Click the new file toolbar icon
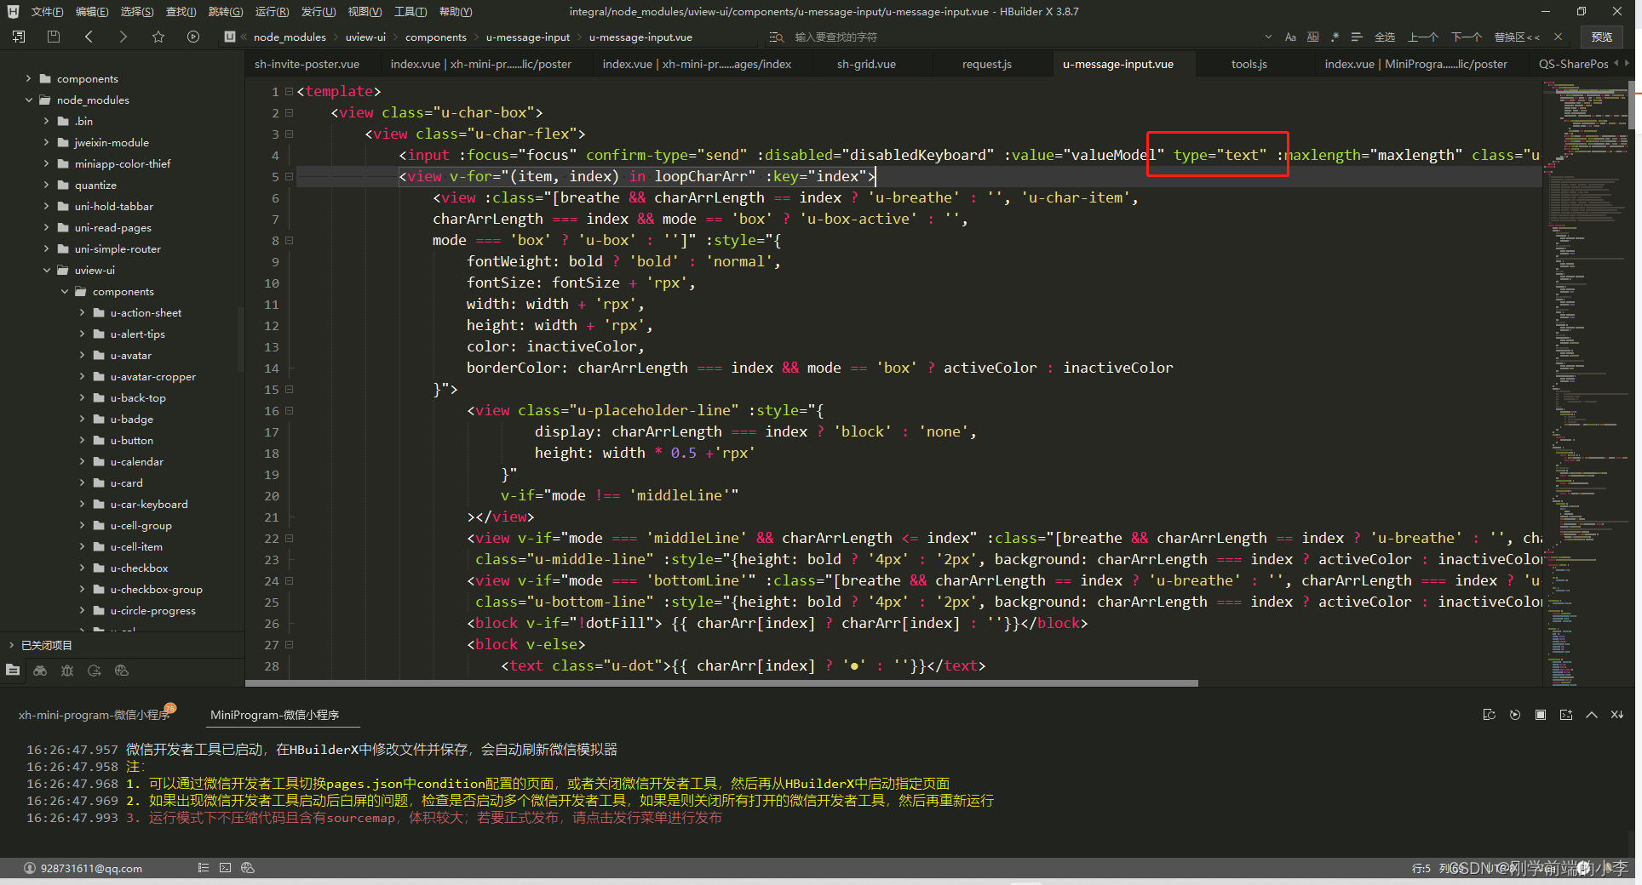Image resolution: width=1642 pixels, height=885 pixels. coord(19,37)
